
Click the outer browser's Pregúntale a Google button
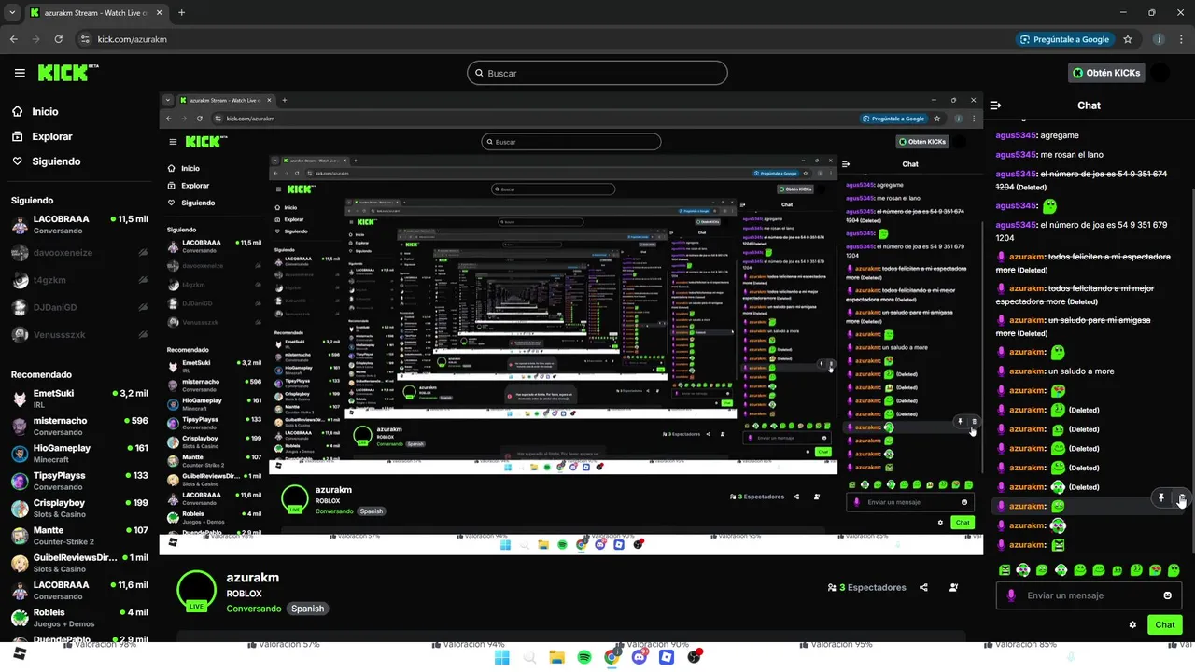1064,39
